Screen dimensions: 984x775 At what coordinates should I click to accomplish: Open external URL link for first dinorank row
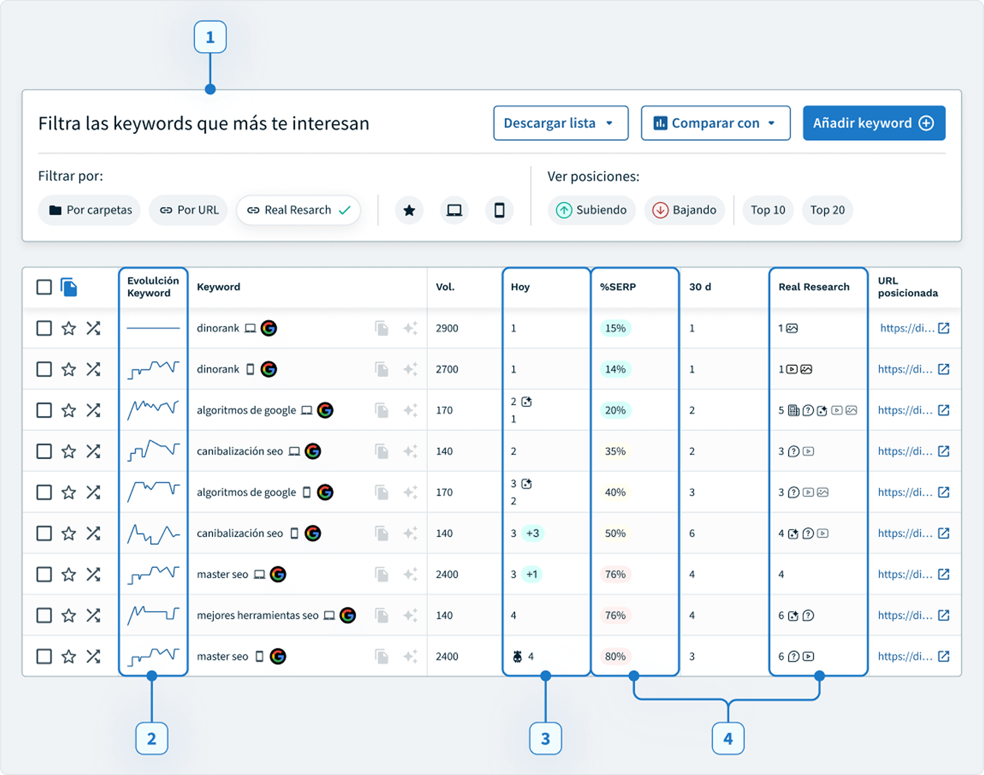pos(944,328)
